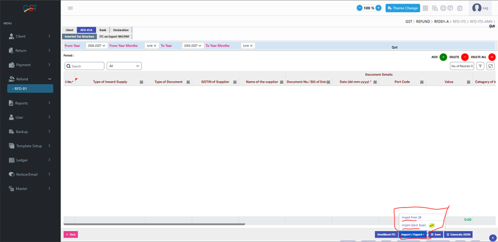The image size is (498, 242).
Task: Expand the Ledger menu in sidebar
Action: 30,160
